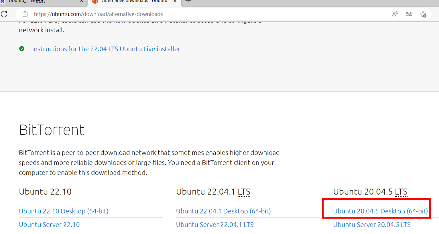Download the Ubuntu Server 22.10 torrent
Screen dimensions: 439x234
[49, 225]
